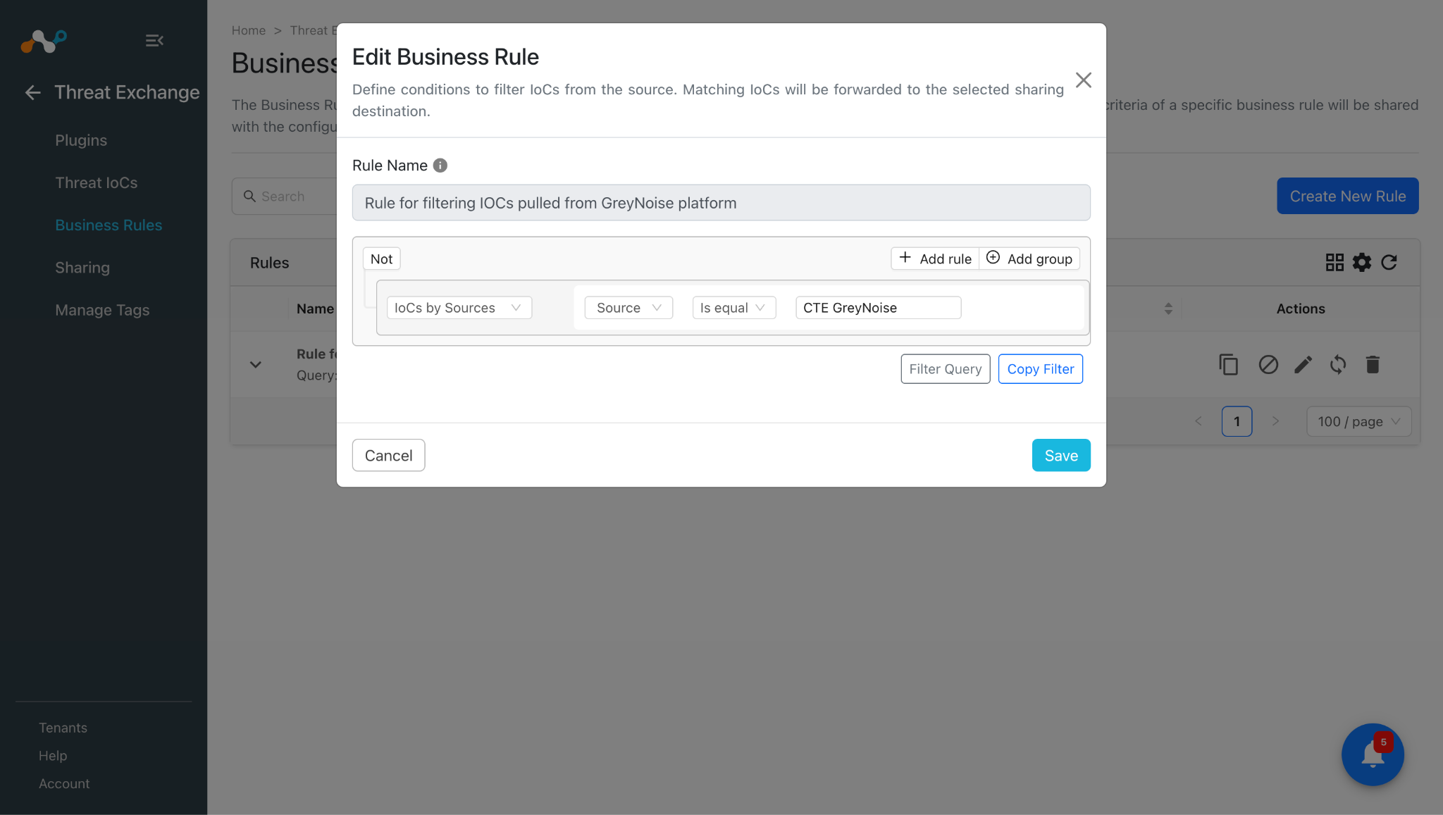Click the refresh rules icon

[1389, 262]
